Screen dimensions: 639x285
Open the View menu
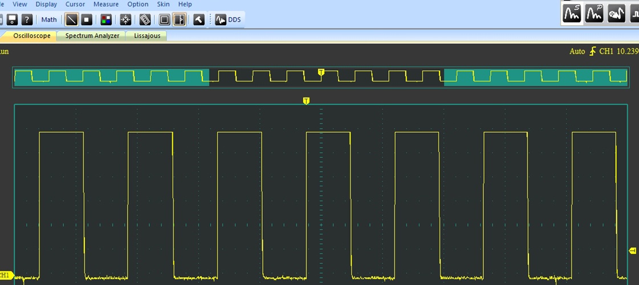pyautogui.click(x=20, y=4)
